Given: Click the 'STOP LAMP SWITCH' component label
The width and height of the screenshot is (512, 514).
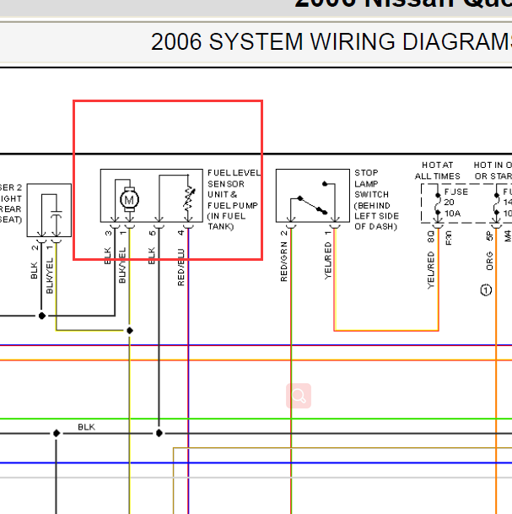Looking at the screenshot, I should [371, 184].
